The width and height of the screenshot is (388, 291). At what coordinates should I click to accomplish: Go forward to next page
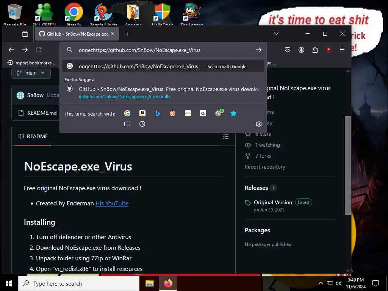point(25,50)
